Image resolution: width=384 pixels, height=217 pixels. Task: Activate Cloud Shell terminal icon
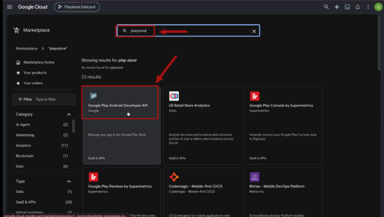(347, 7)
